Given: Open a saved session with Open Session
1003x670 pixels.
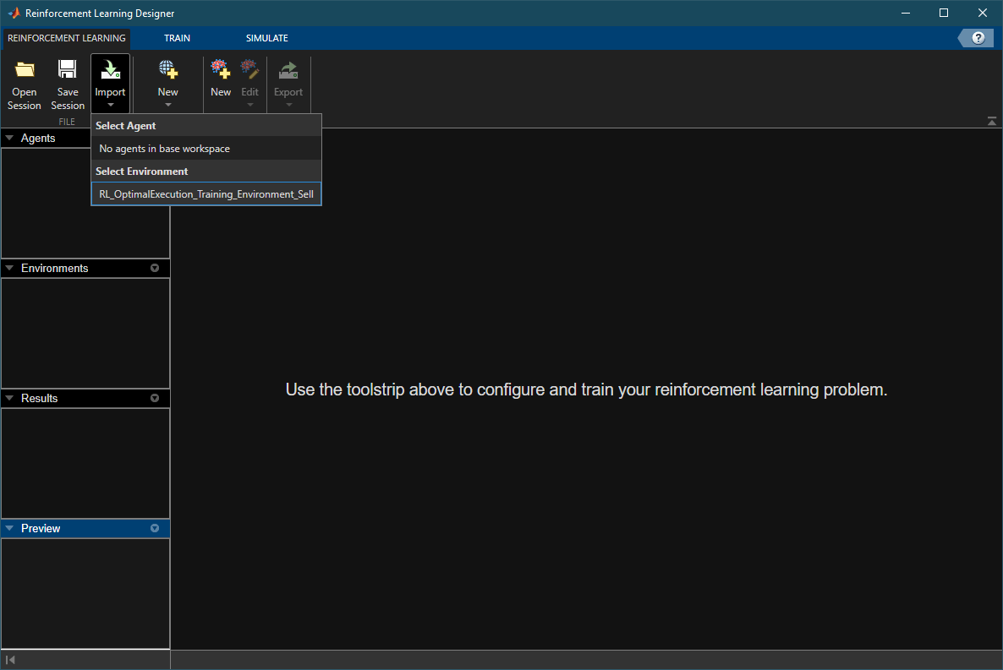Looking at the screenshot, I should (25, 85).
